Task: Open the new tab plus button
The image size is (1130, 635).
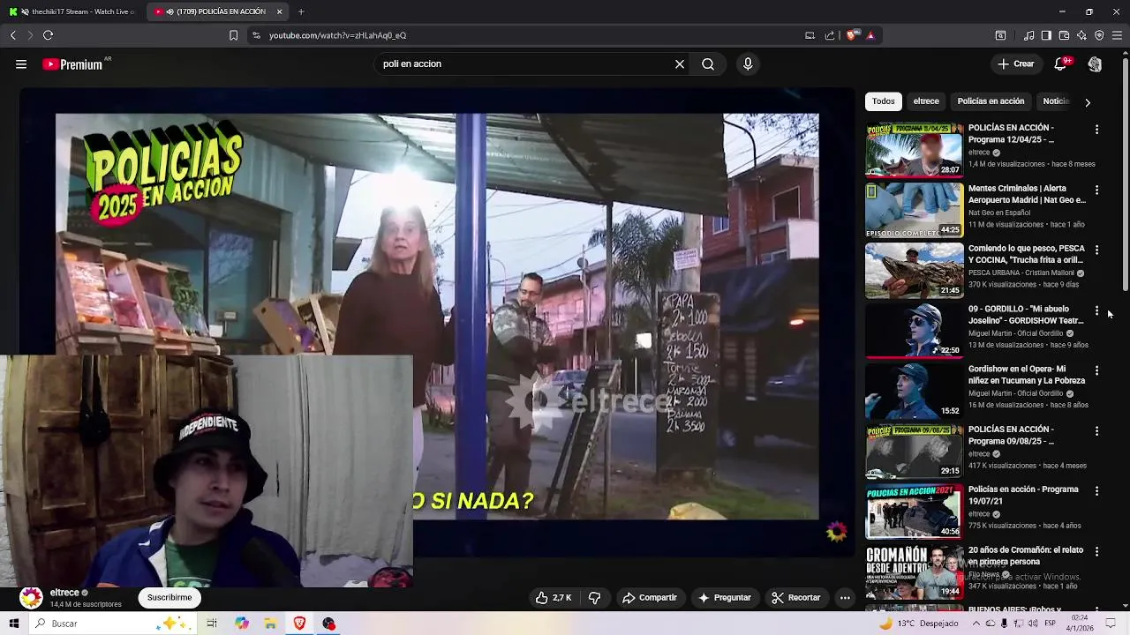Action: tap(301, 11)
